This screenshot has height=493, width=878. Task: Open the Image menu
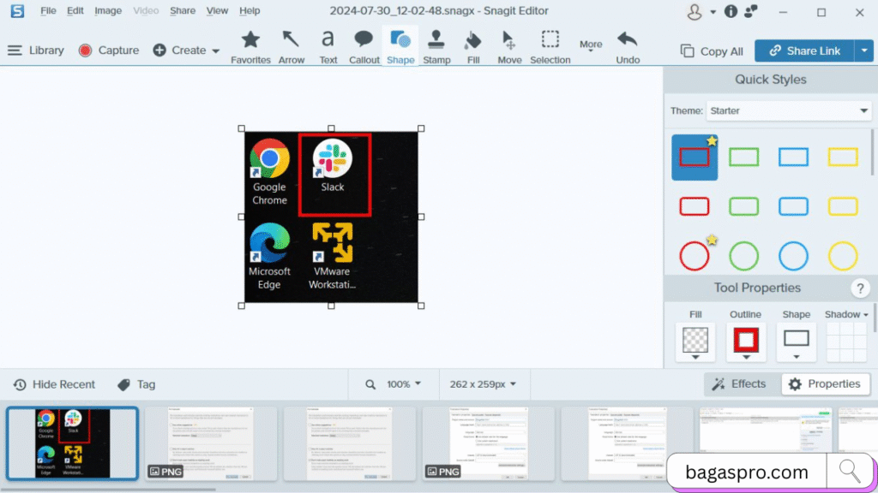107,10
